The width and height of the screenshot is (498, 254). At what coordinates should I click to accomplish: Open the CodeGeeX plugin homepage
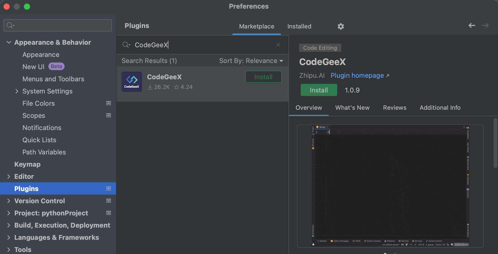(357, 75)
